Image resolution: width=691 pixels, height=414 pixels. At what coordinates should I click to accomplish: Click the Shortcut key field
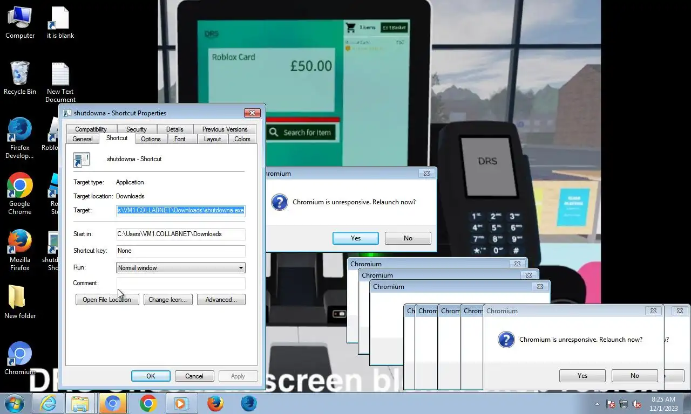[x=181, y=251]
